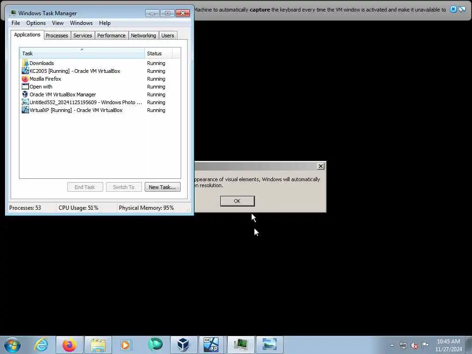Switch to the Users tab
472x354 pixels.
168,35
